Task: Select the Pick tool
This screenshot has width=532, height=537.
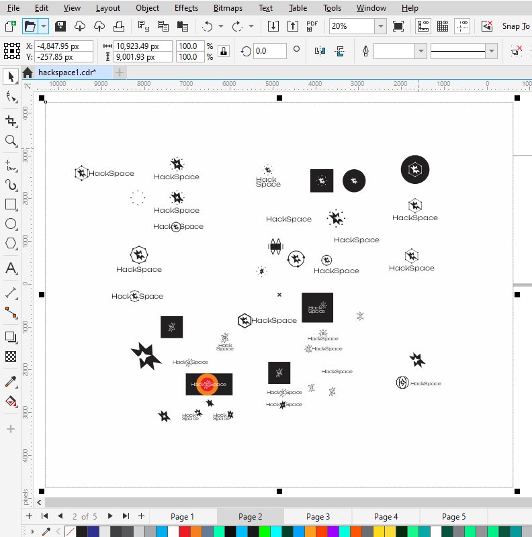Action: pos(11,77)
